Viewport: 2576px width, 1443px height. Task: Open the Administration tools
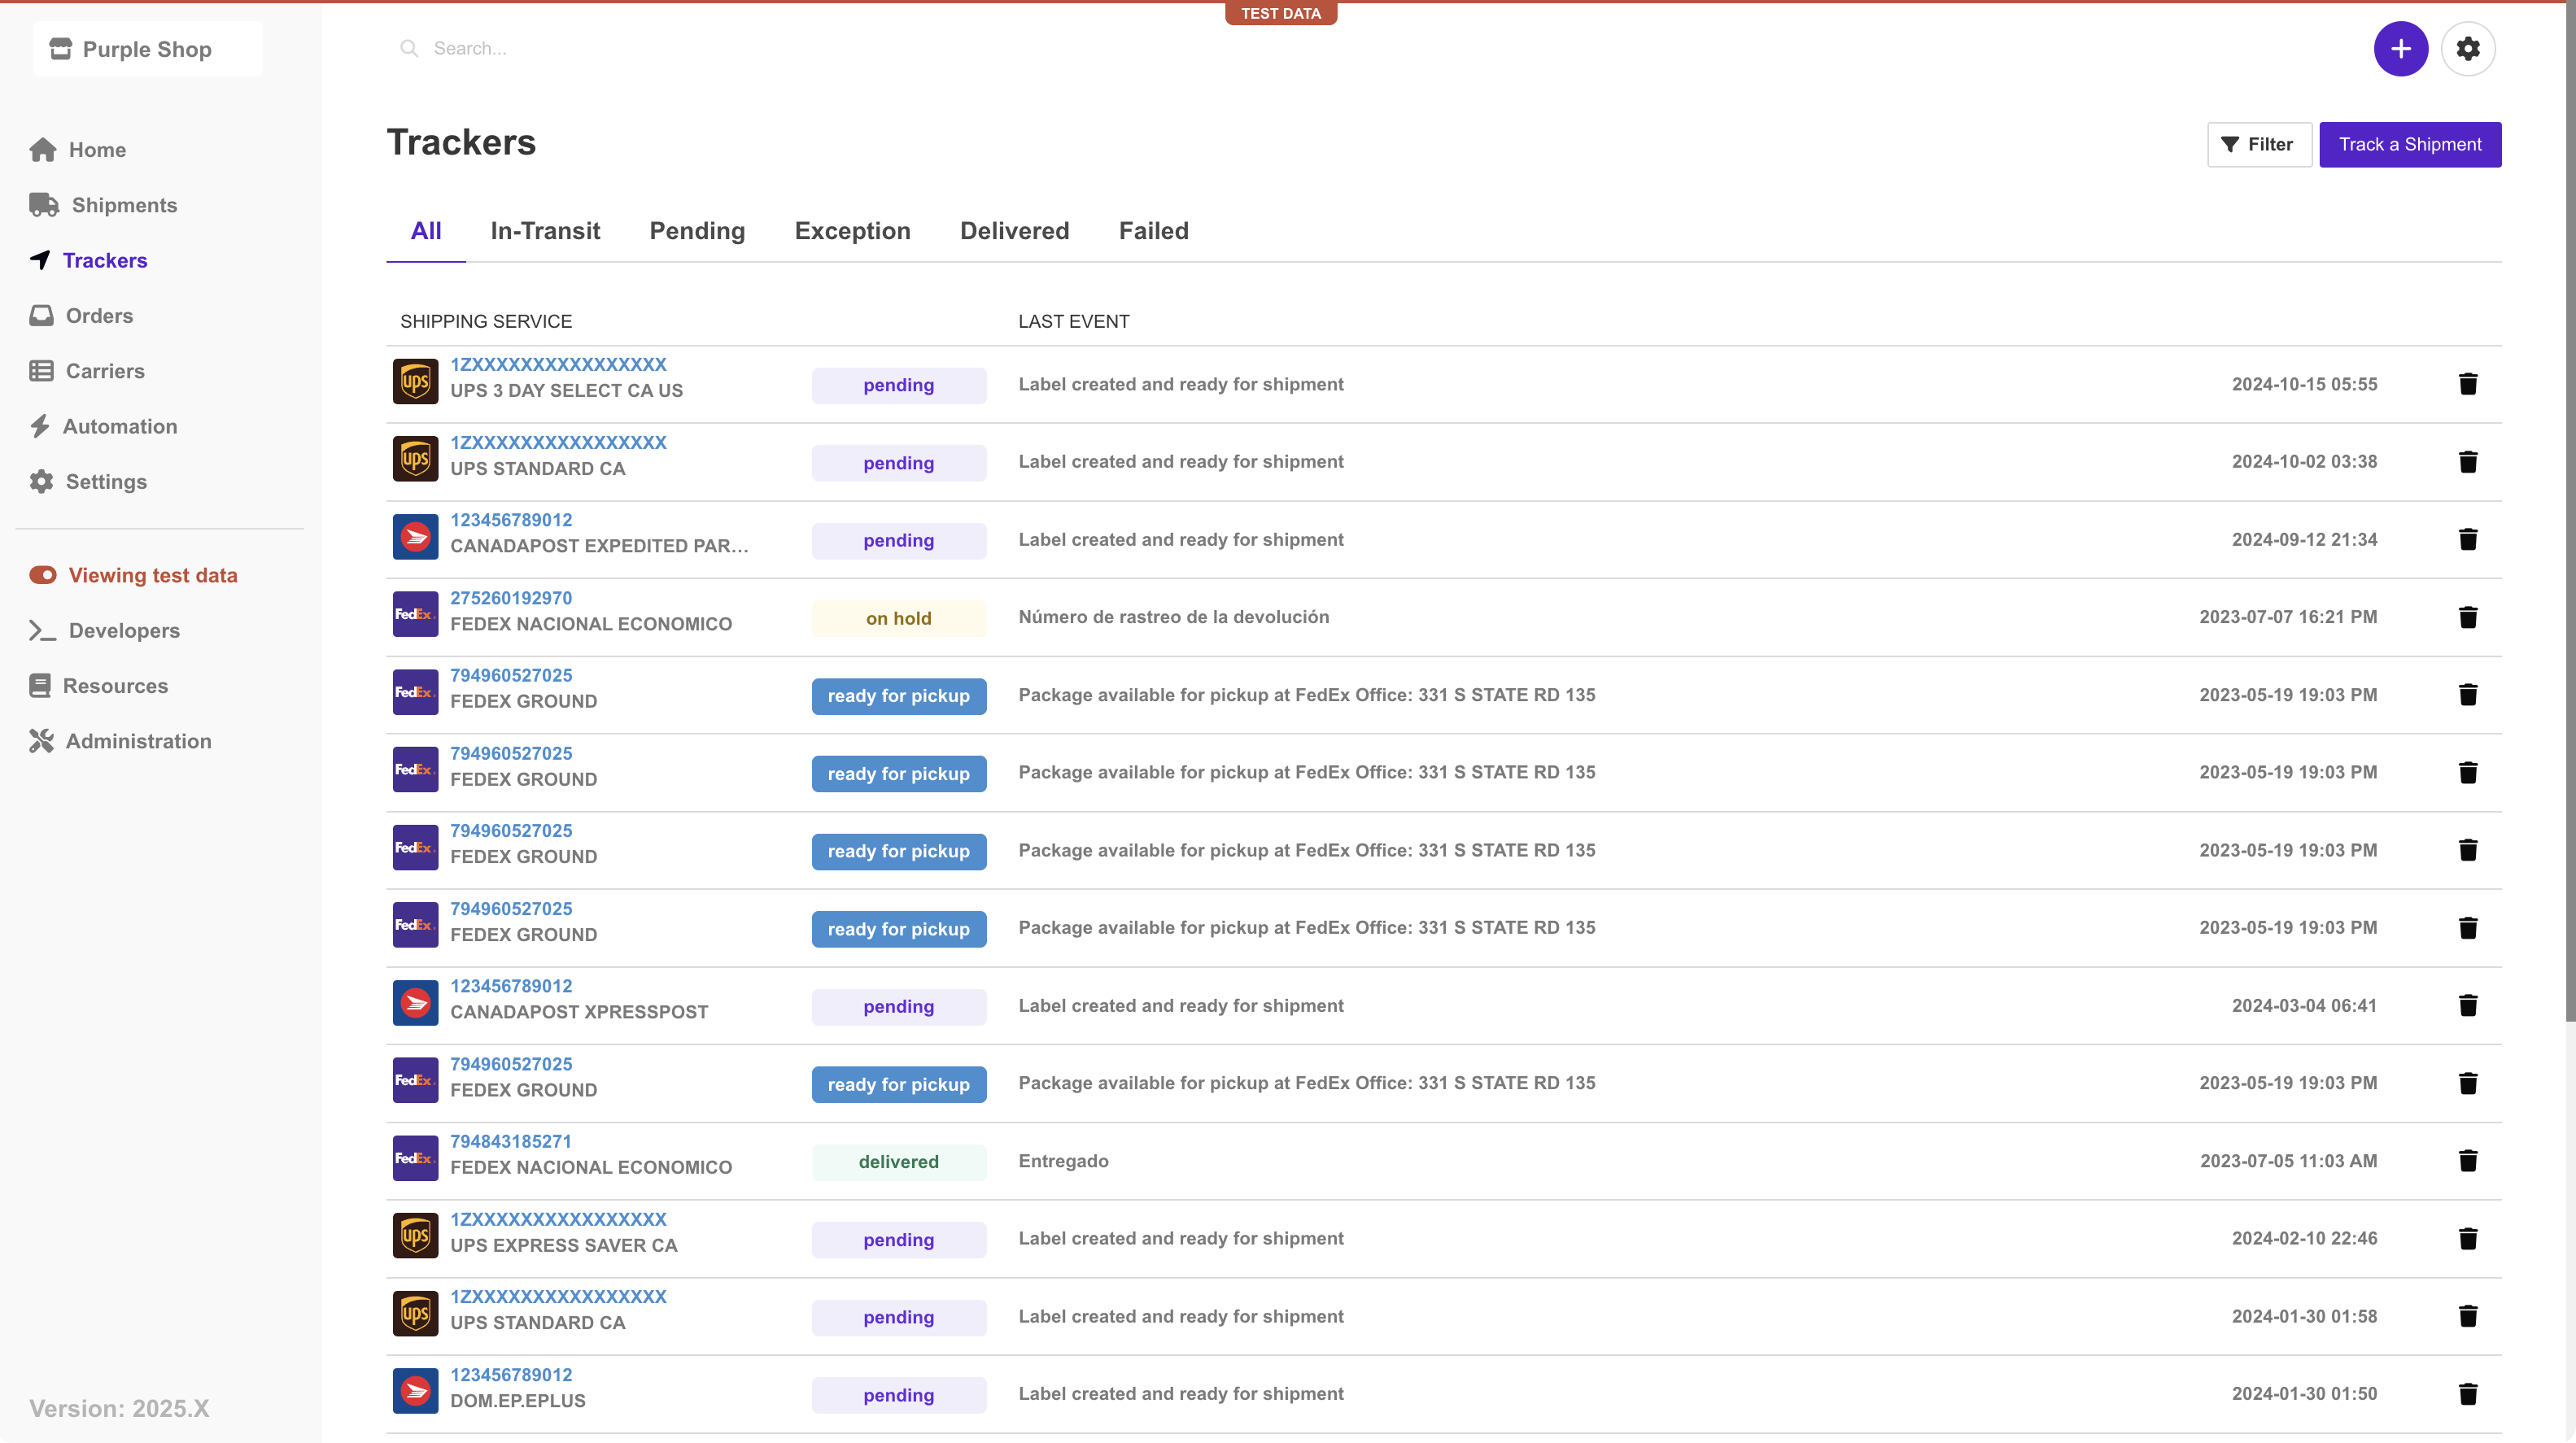pyautogui.click(x=139, y=741)
